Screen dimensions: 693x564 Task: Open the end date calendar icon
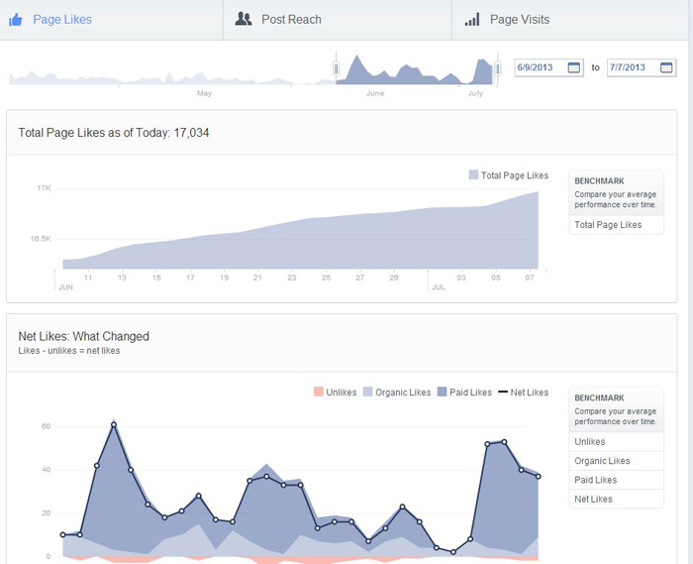pyautogui.click(x=666, y=67)
